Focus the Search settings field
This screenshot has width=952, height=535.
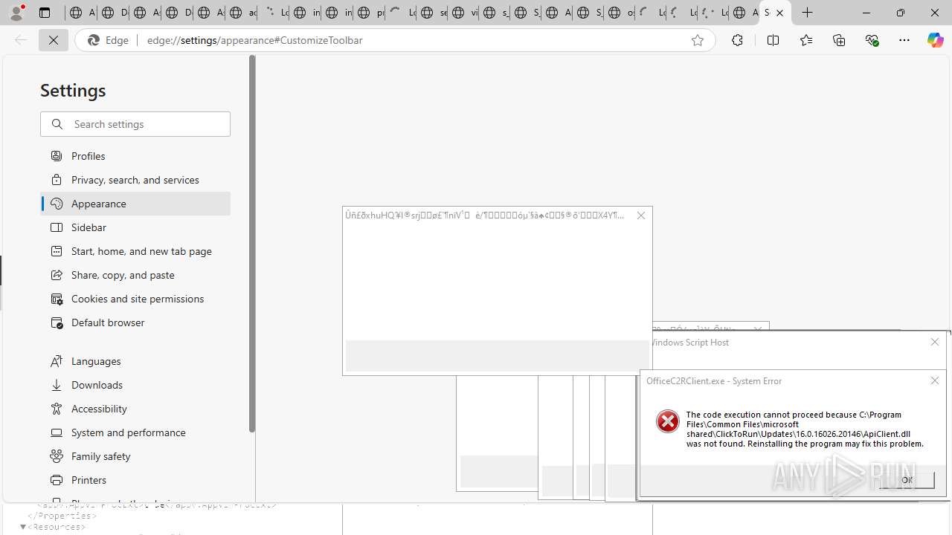135,124
